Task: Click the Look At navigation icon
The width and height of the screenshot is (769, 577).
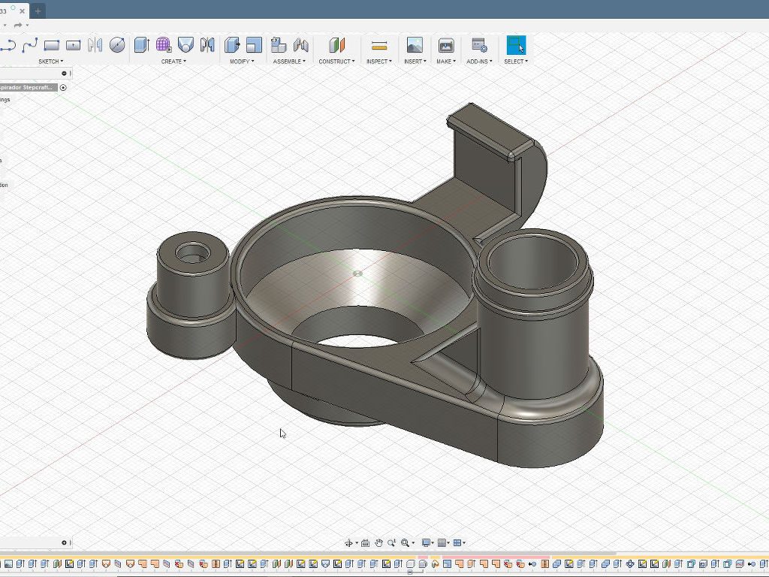Action: click(x=365, y=542)
